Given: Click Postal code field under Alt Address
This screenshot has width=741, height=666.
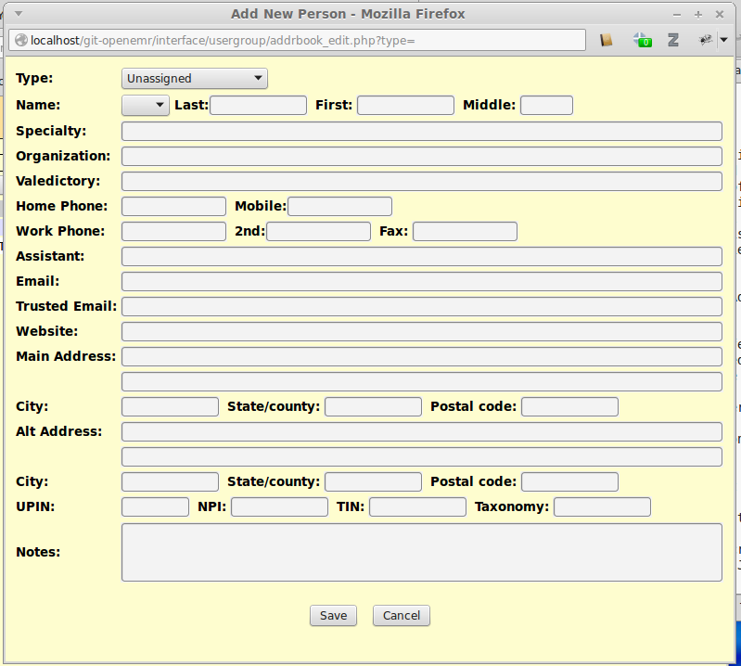Looking at the screenshot, I should 570,481.
